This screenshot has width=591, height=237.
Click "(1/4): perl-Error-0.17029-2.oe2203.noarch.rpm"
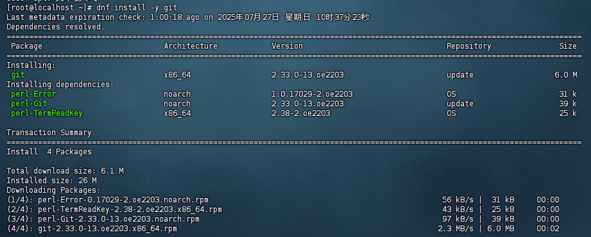point(107,200)
